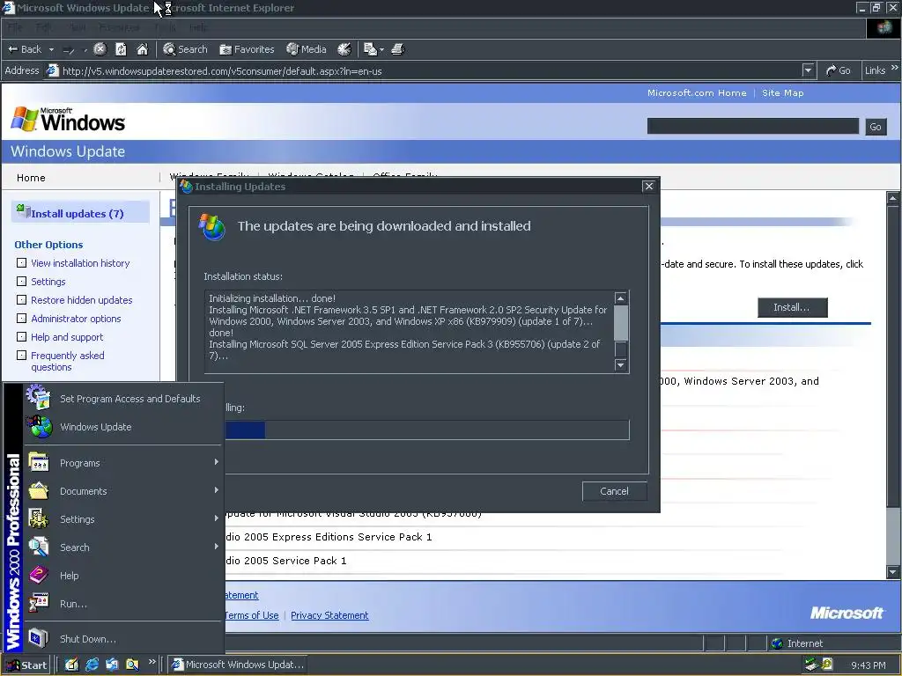Click the system tray clock 9:43 PM
The height and width of the screenshot is (676, 902).
pos(868,665)
